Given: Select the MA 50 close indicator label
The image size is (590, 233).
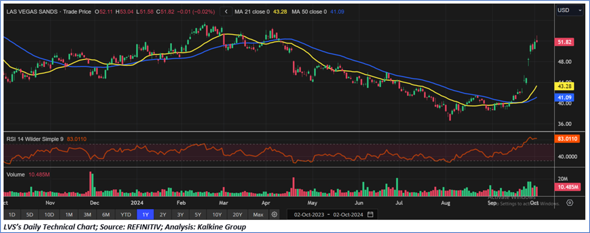Looking at the screenshot, I should coord(309,12).
